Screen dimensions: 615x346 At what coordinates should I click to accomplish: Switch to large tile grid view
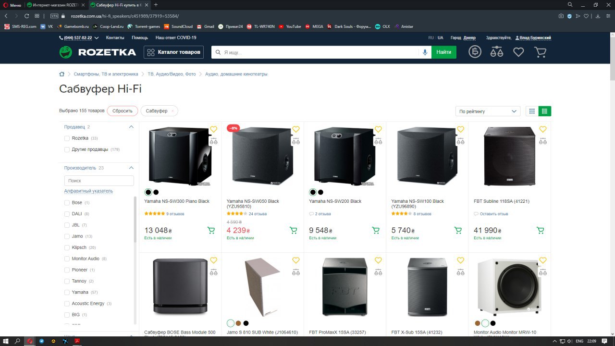coord(532,111)
